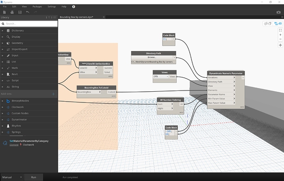Click the -105; value in lower Code Block

click(x=168, y=131)
